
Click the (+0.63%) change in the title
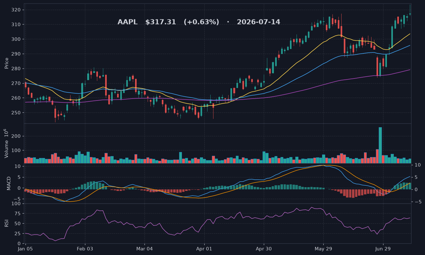coord(201,22)
